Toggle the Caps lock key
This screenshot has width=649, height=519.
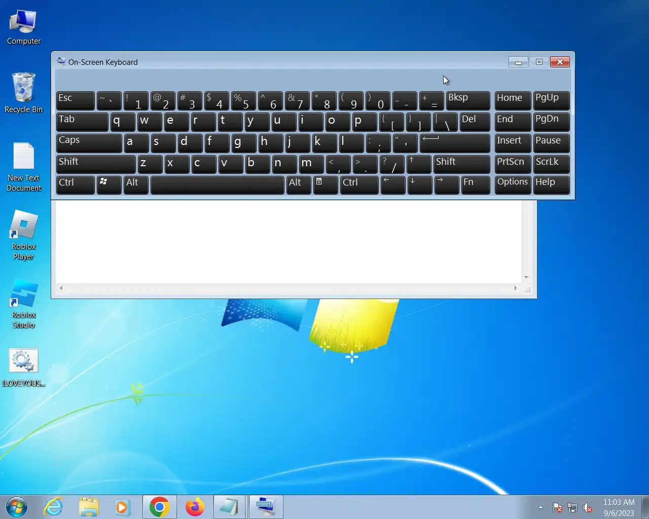(x=89, y=143)
